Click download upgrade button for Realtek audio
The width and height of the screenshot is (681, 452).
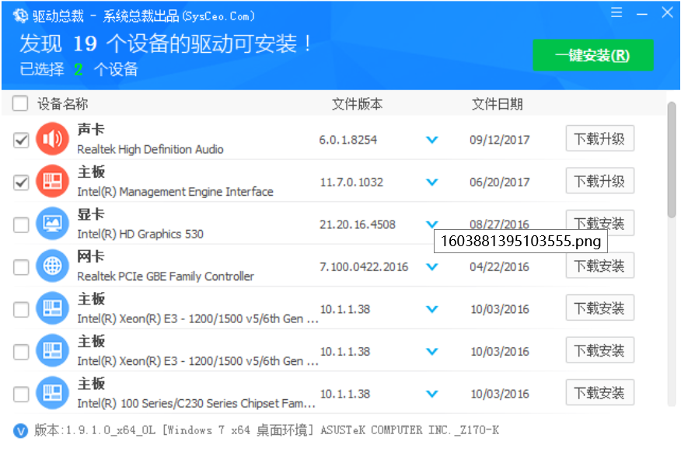(599, 139)
